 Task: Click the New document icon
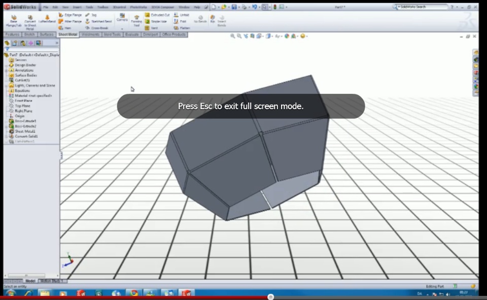214,7
